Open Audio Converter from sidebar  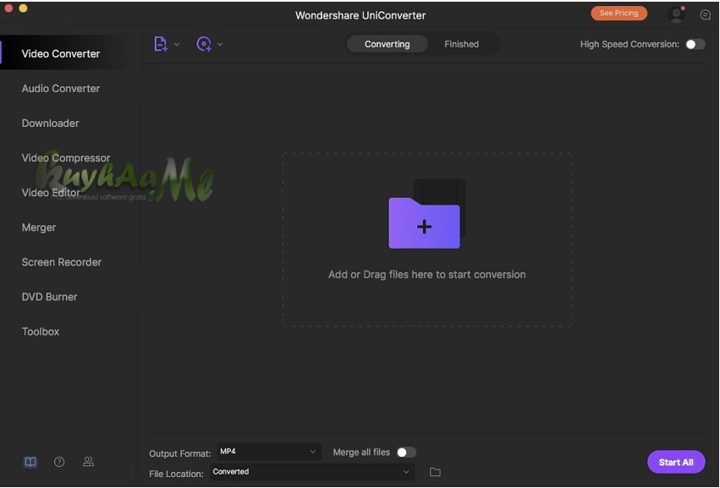tap(61, 89)
